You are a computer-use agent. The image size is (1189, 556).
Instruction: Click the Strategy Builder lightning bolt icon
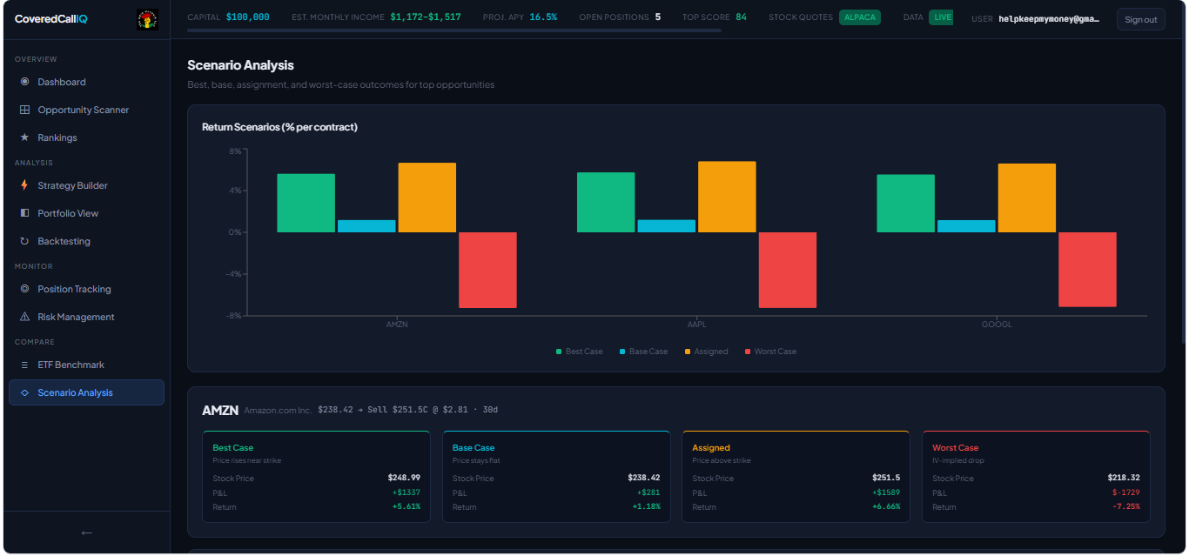pyautogui.click(x=24, y=185)
